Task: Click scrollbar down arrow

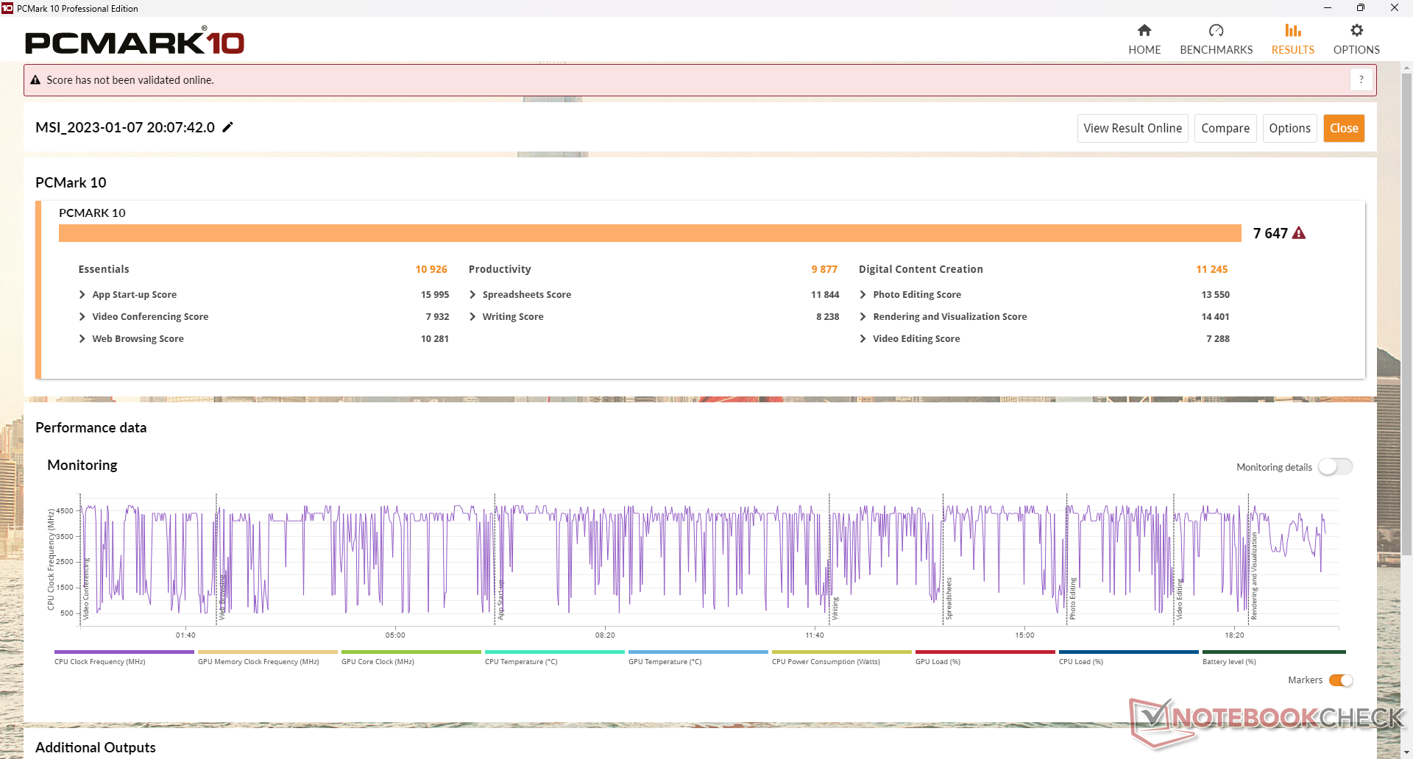Action: point(1406,752)
